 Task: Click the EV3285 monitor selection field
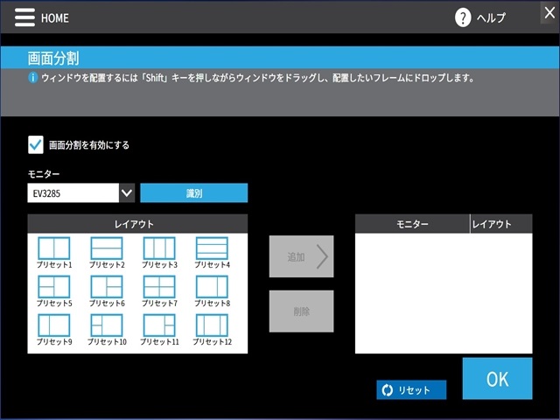click(73, 192)
